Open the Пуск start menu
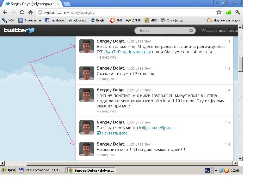Viewport: 253px width, 189px height. 9,170
